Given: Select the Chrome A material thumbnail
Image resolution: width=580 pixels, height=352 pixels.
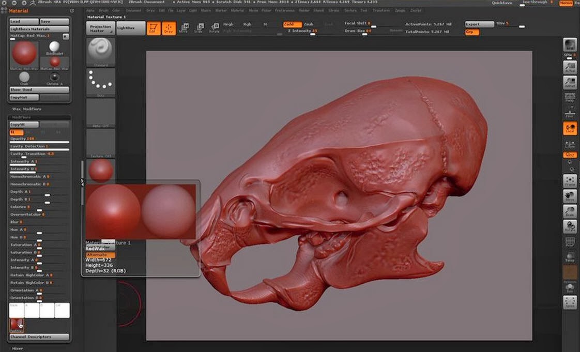Looking at the screenshot, I should tap(55, 78).
